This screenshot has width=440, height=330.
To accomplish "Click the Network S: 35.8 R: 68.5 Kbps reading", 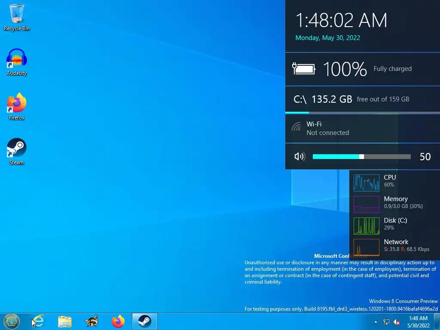I will pyautogui.click(x=406, y=249).
